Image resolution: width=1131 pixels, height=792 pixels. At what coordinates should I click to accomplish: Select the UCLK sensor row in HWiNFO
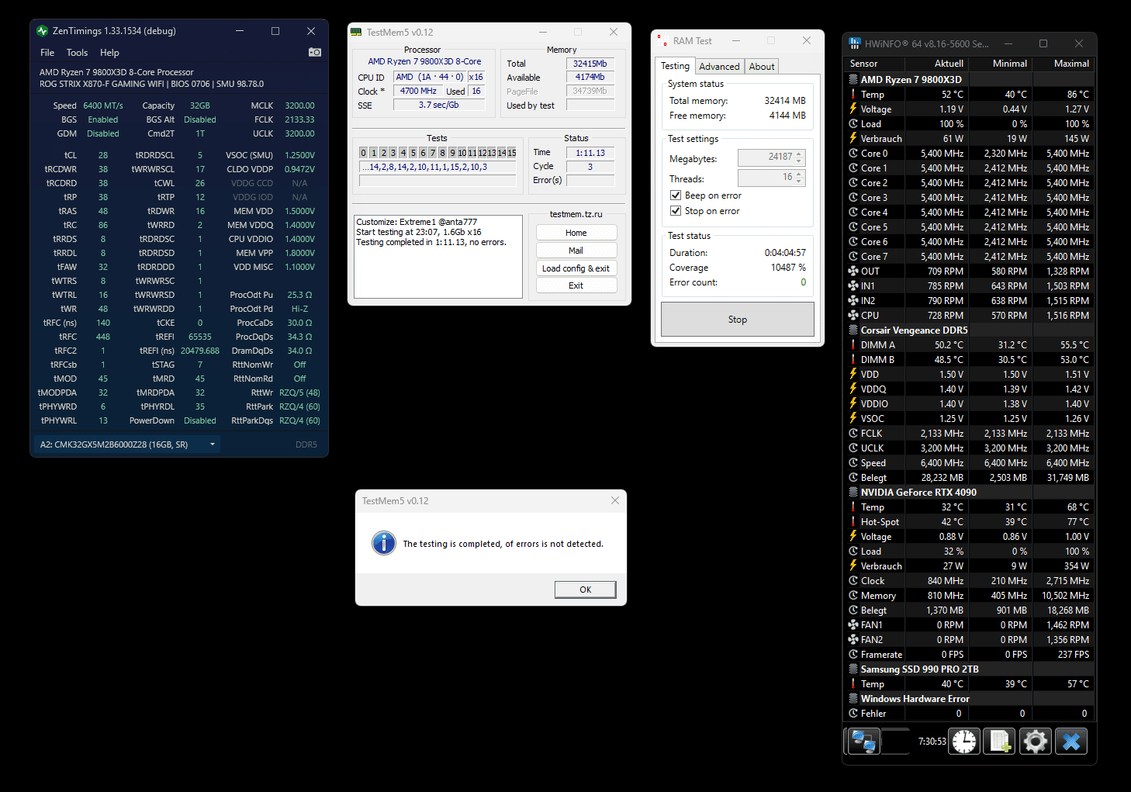pos(970,448)
